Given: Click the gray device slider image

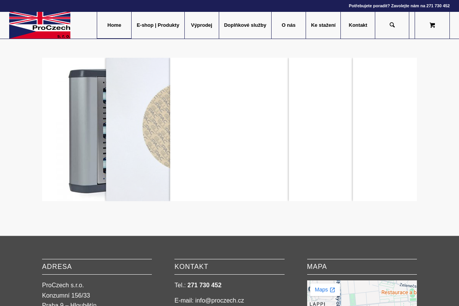Looking at the screenshot, I should pyautogui.click(x=74, y=129).
